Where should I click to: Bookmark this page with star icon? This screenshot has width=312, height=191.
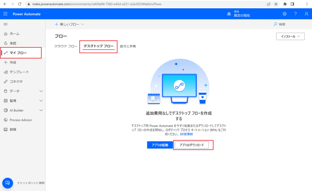click(x=276, y=4)
